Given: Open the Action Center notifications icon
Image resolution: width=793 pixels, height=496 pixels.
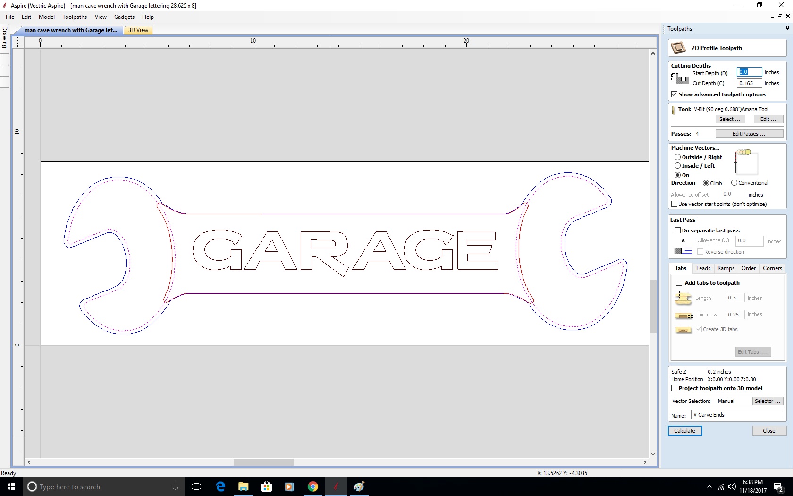Looking at the screenshot, I should 779,487.
